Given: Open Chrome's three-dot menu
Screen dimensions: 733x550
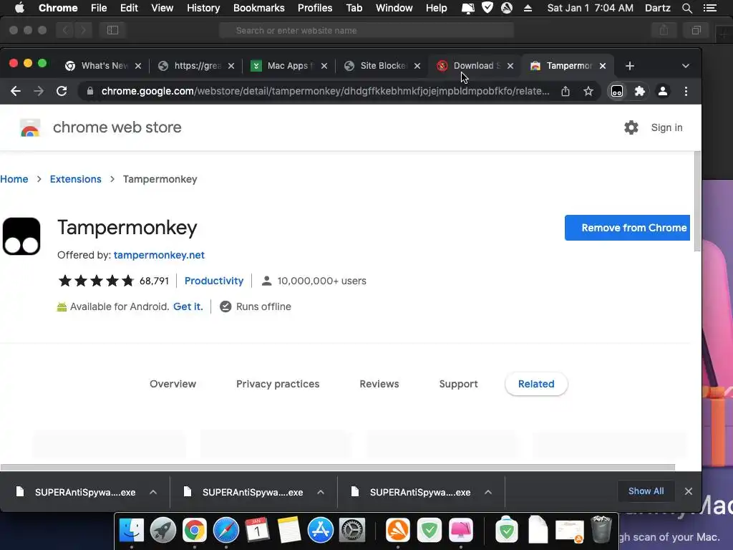Looking at the screenshot, I should click(686, 91).
